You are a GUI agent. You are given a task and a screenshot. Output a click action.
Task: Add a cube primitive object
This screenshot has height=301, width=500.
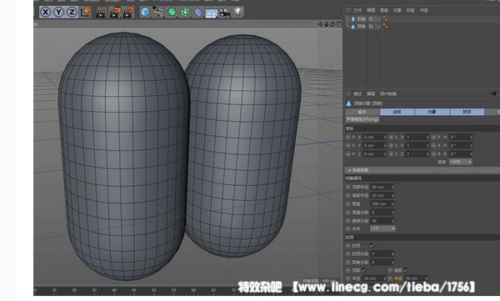tap(145, 13)
